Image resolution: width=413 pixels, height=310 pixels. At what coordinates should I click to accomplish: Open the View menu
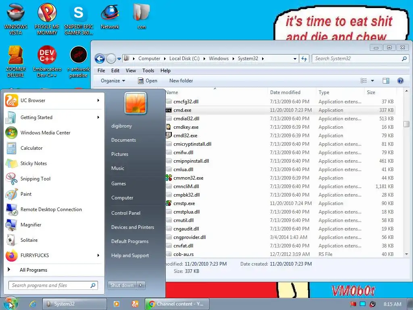pyautogui.click(x=131, y=71)
